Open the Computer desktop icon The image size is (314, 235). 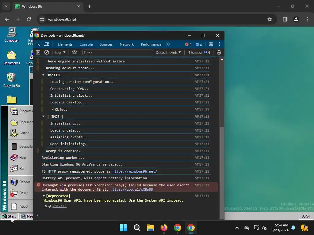[x=12, y=35]
